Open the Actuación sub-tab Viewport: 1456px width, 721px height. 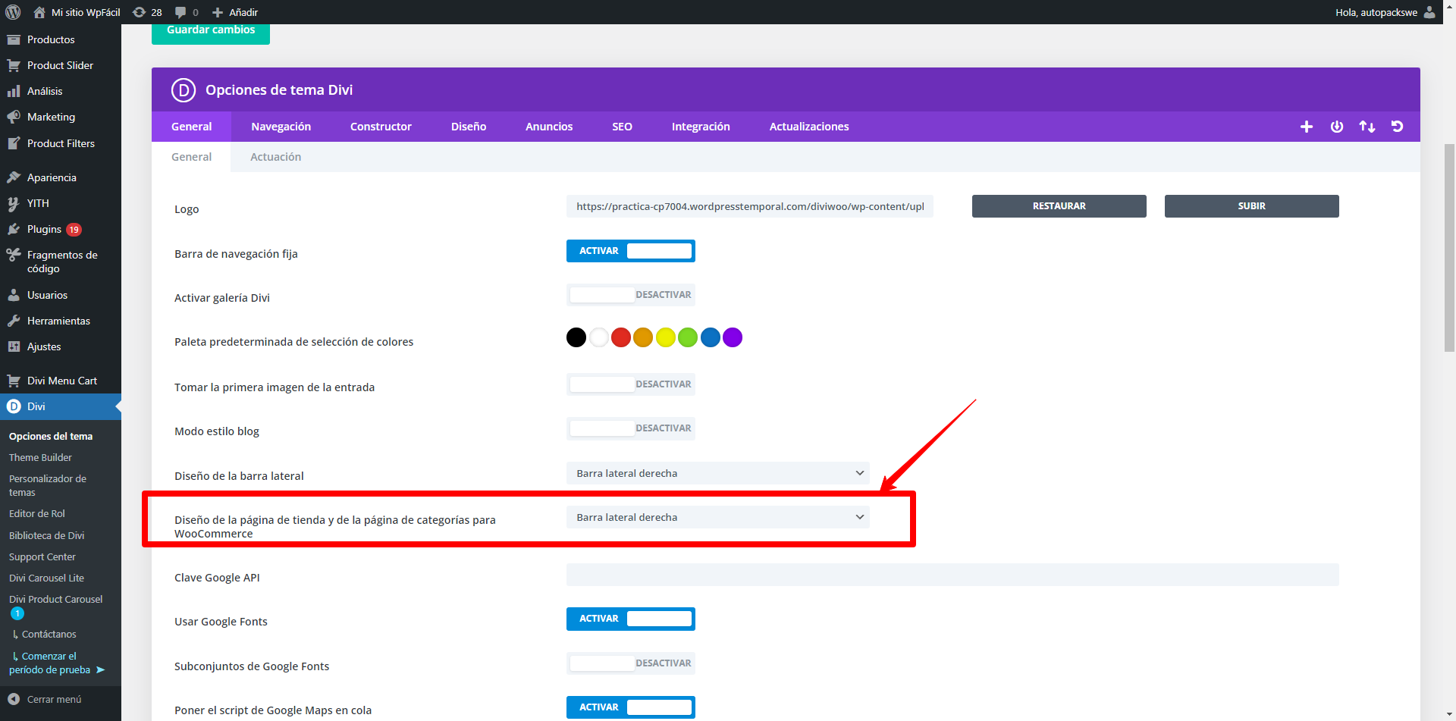(276, 157)
